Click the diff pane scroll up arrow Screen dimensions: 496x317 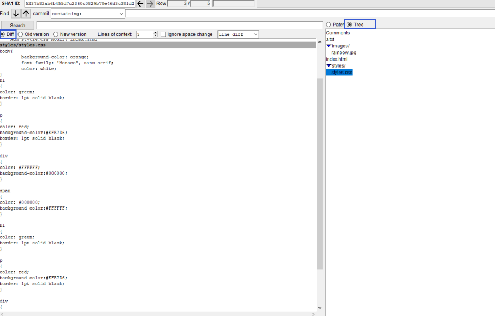(320, 42)
